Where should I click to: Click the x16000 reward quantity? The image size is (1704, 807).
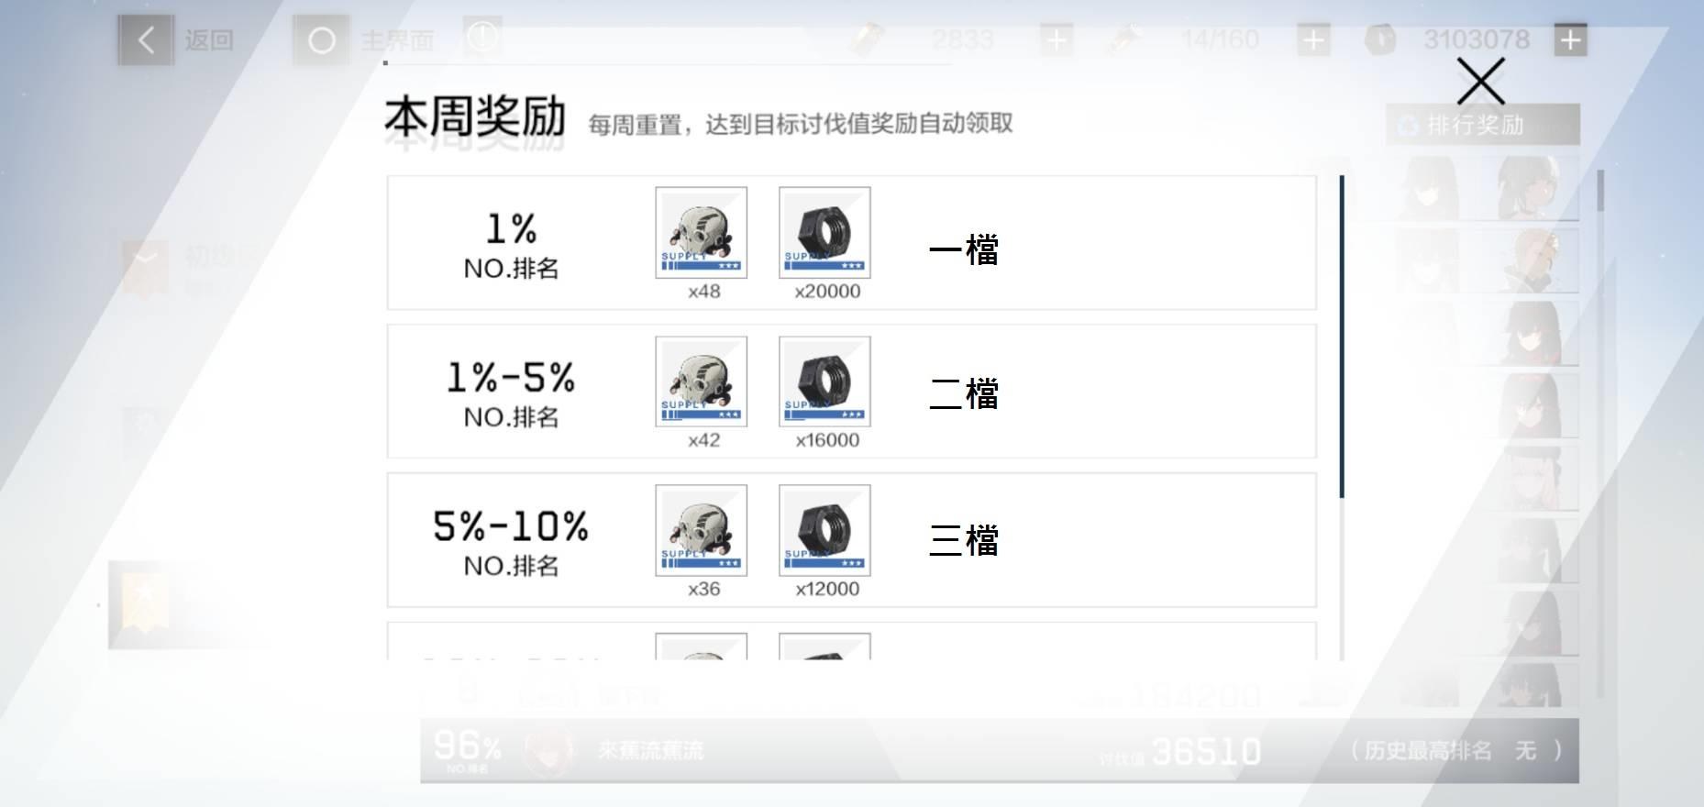pos(827,440)
